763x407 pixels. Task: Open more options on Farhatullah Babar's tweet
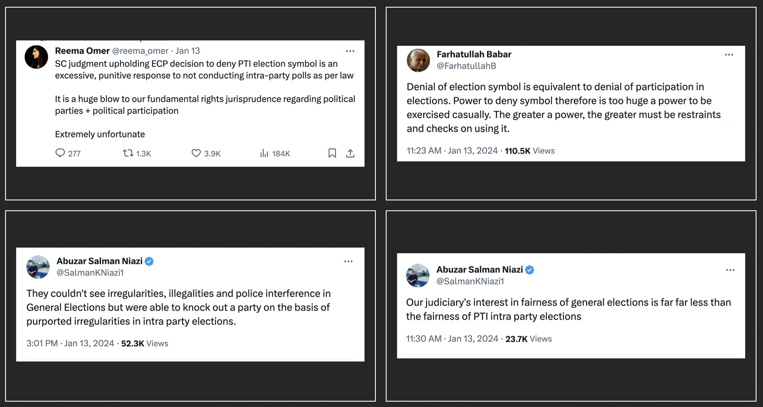729,55
